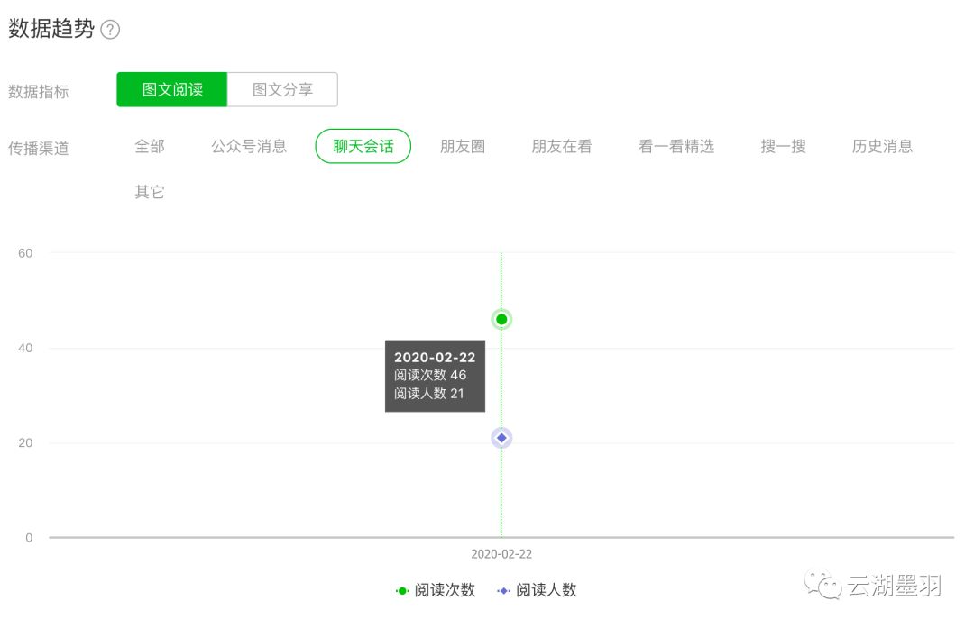Viewport: 974px width, 628px height.
Task: Click the tooltip showing 2020-02-22 stats
Action: pyautogui.click(x=435, y=376)
